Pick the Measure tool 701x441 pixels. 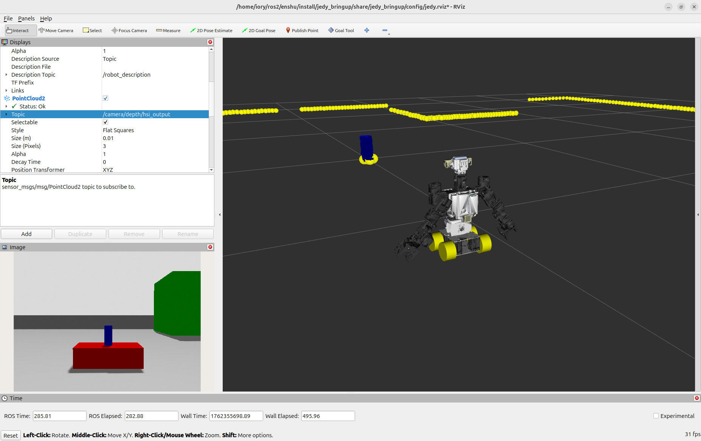pos(168,31)
